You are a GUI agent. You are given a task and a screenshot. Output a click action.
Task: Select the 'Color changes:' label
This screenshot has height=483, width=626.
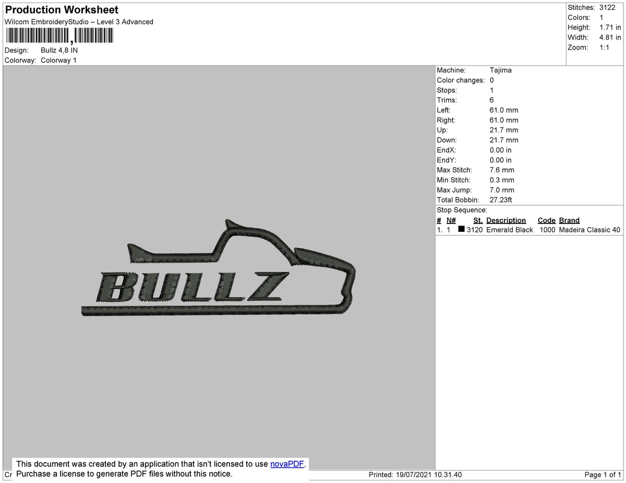[x=461, y=80]
